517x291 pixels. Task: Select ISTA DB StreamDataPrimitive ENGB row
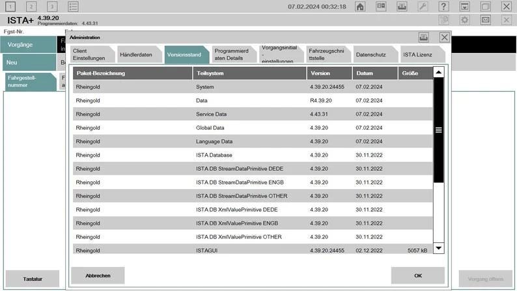pos(253,183)
